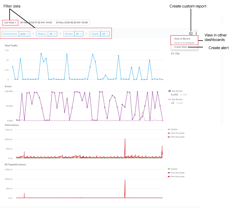Open the Targets All dropdown

105,34
